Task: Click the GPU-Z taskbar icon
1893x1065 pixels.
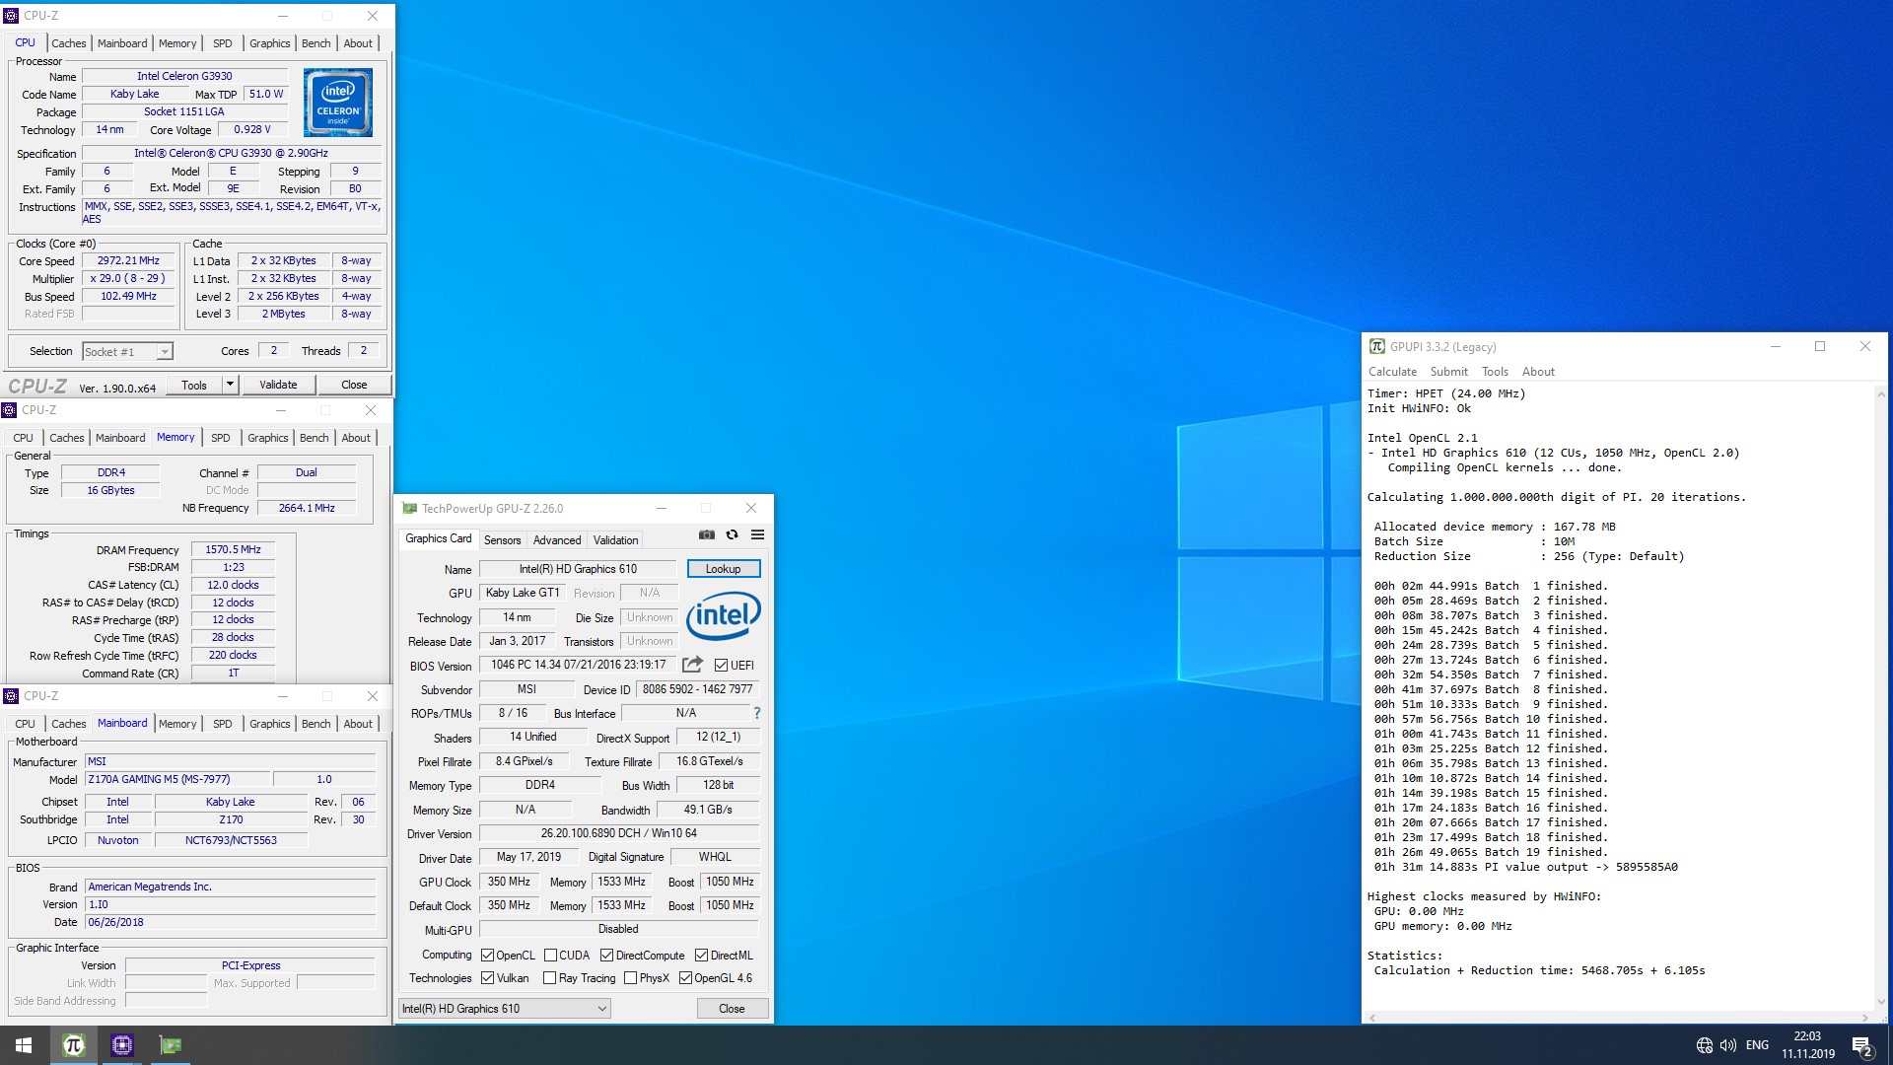Action: (170, 1045)
